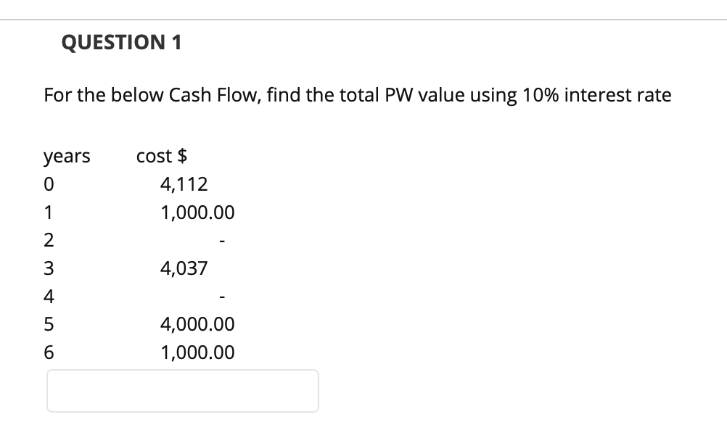Select the 4,037 cost value

[x=184, y=268]
